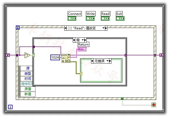
Task: Go to previous event case
Action: (x=65, y=28)
